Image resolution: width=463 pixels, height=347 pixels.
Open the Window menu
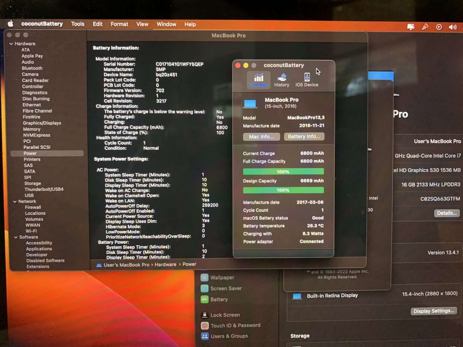coord(166,24)
